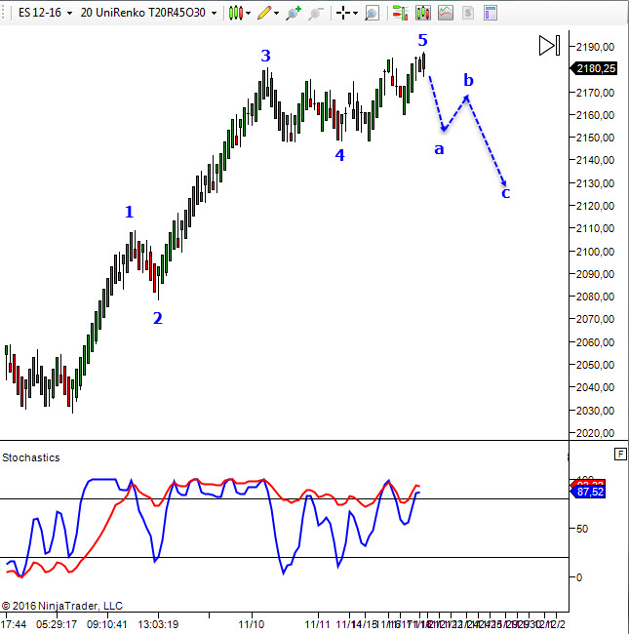Click the 09:10:41 time axis label
Viewport: 629px width, 634px height.
[106, 624]
